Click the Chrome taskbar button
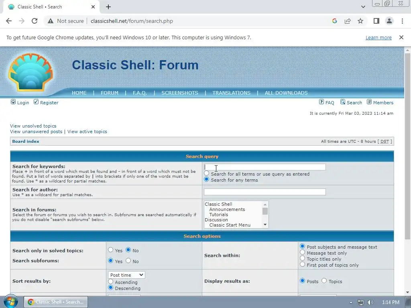Screen dimensions: 411x308 56,302
